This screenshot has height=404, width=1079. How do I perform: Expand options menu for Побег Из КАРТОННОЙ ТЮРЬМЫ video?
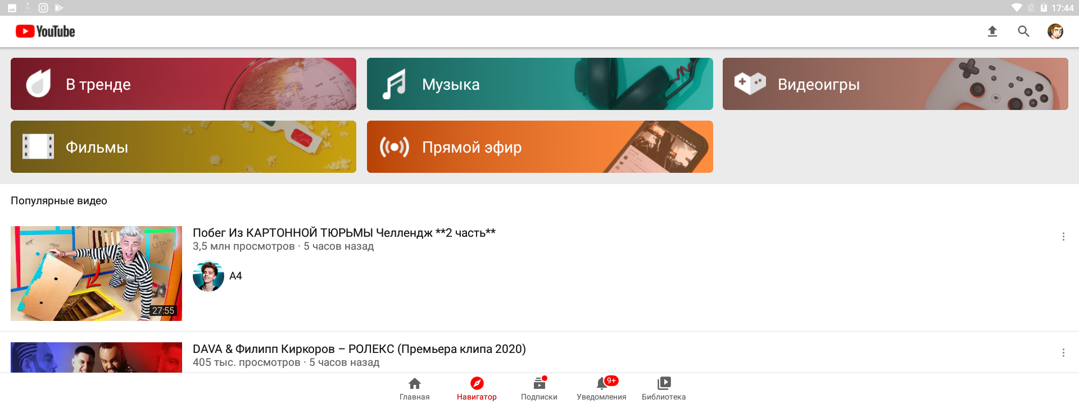coord(1063,237)
